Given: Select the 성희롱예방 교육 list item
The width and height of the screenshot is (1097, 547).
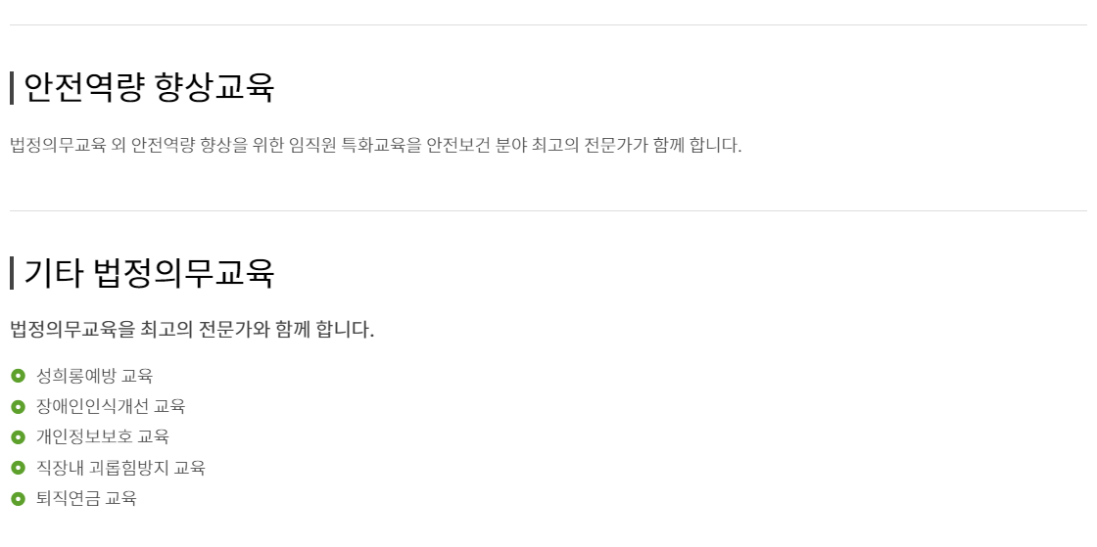Looking at the screenshot, I should click(x=95, y=376).
